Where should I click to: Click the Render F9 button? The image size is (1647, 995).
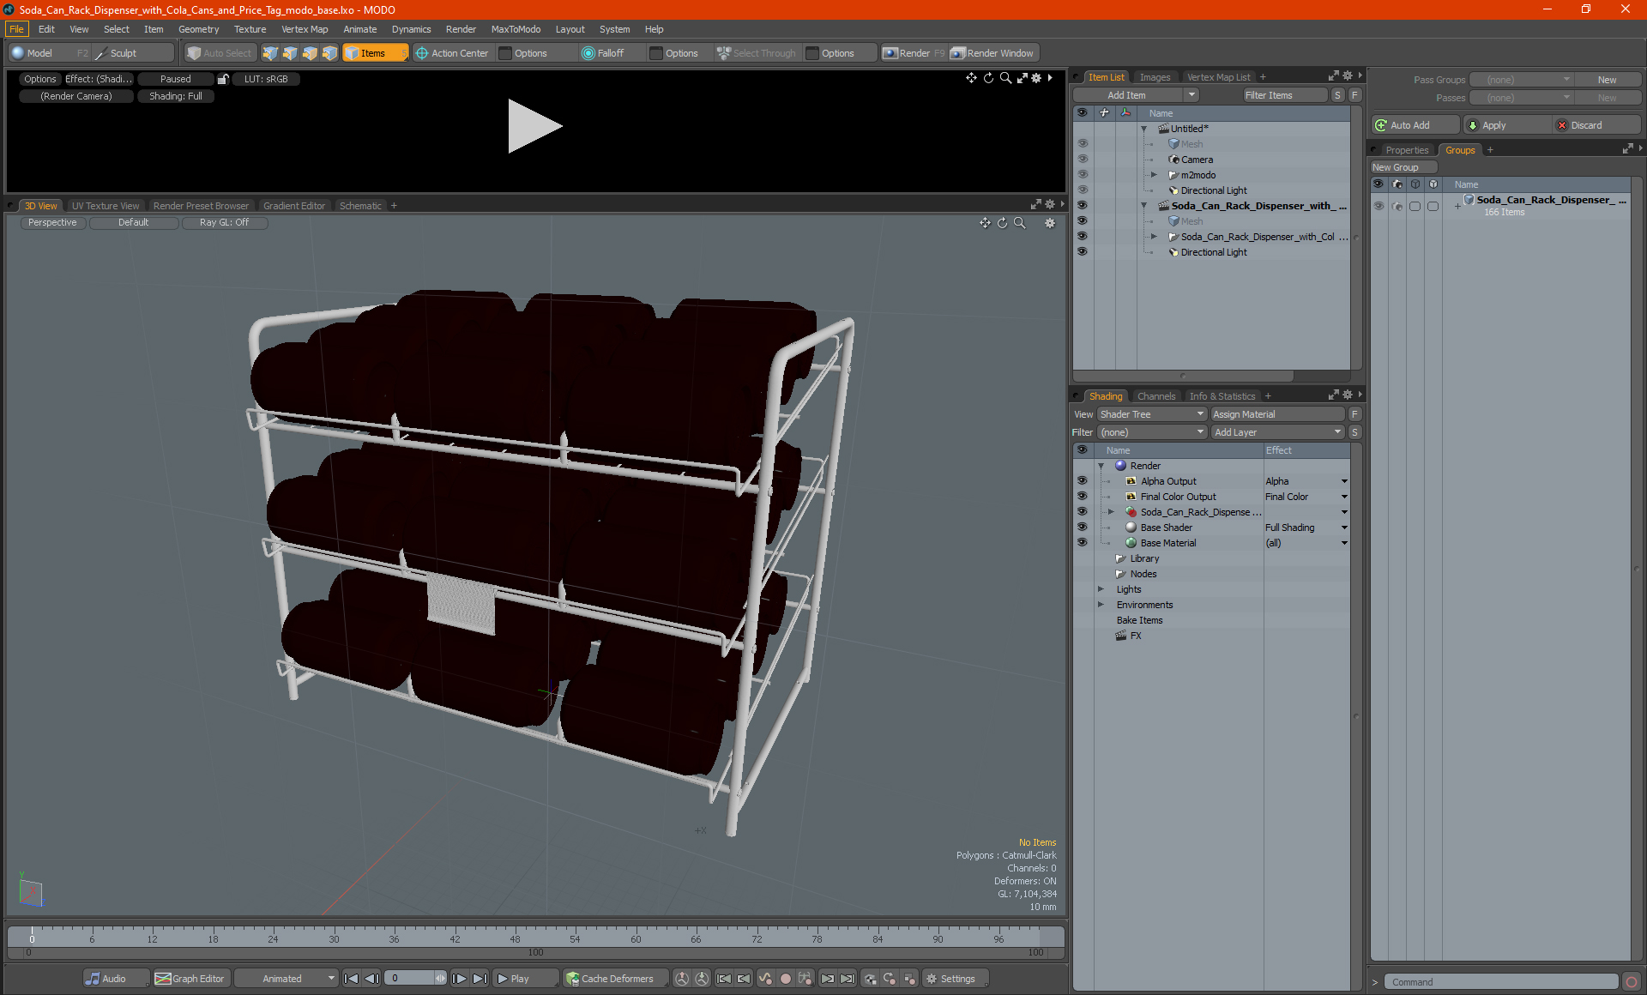[914, 53]
